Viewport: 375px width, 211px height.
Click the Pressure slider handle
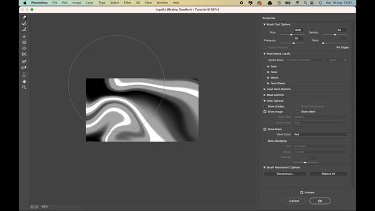tap(294, 43)
